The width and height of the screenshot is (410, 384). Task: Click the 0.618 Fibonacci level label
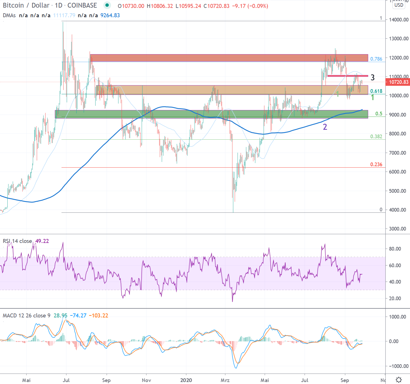click(376, 91)
